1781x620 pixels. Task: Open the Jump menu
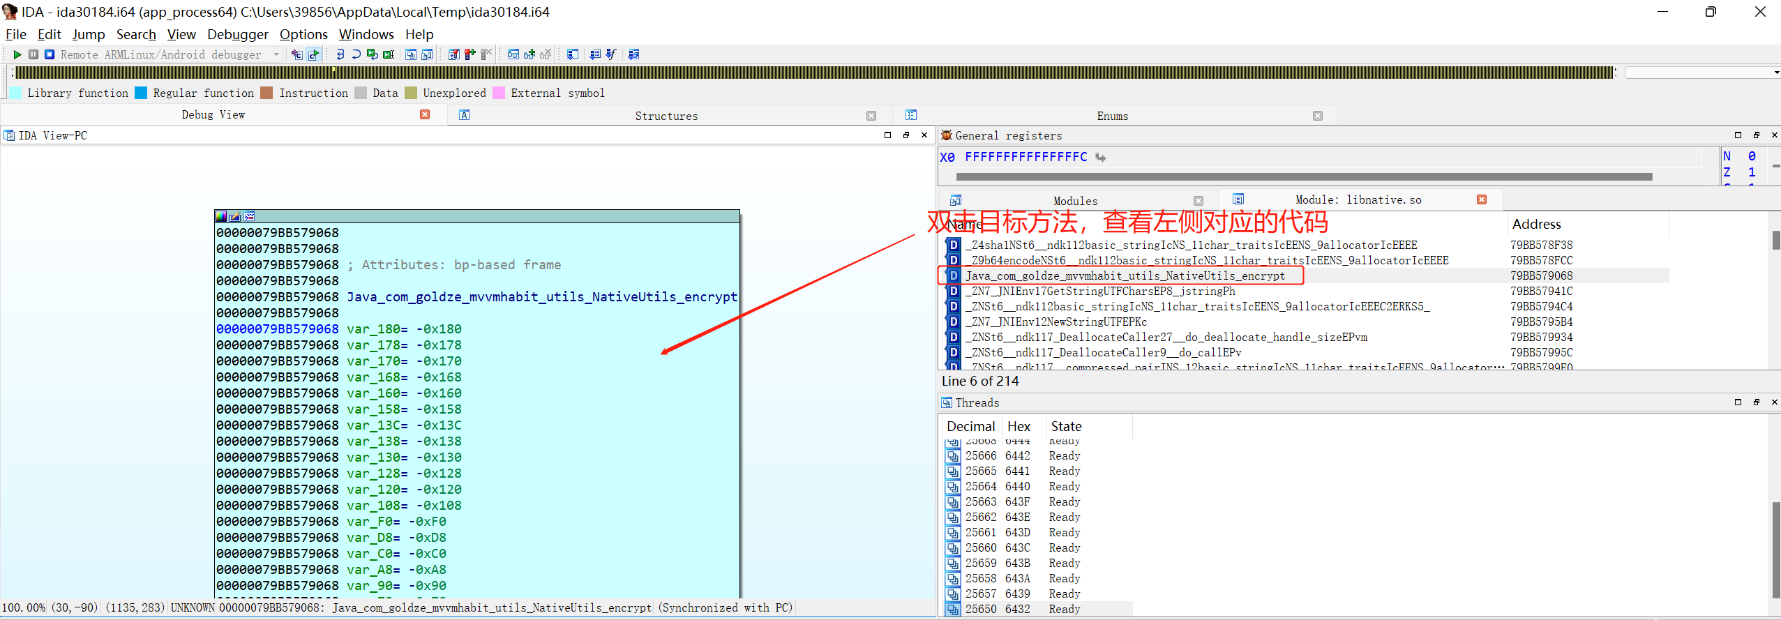pyautogui.click(x=89, y=34)
